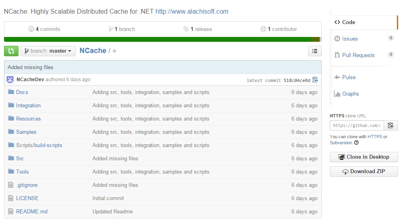Open the Docs folder
Image resolution: width=407 pixels, height=221 pixels.
(x=22, y=92)
